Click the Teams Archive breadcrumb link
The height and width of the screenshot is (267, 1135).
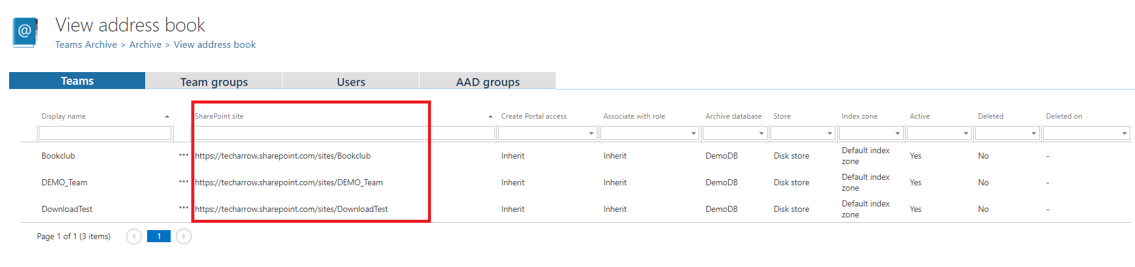coord(86,45)
